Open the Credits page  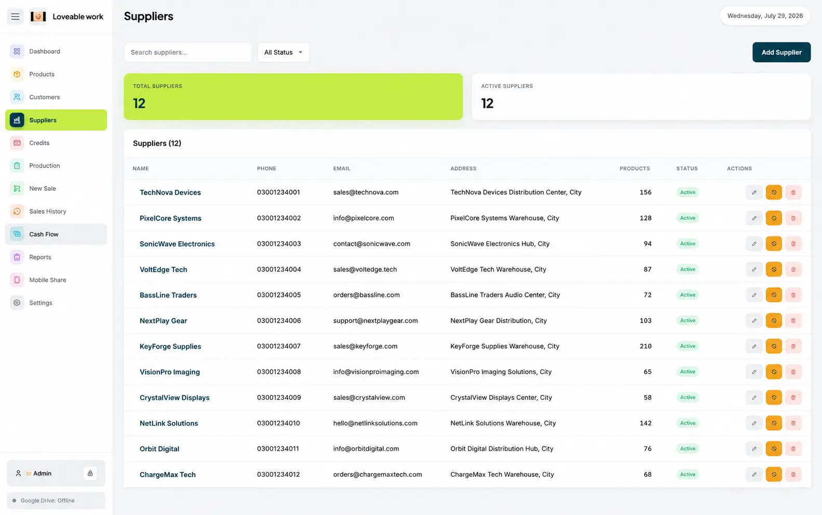pyautogui.click(x=56, y=143)
